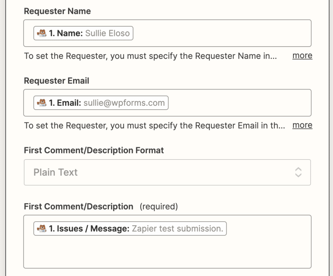This screenshot has width=333, height=276.
Task: Select the "Email: sullie@wpforms.com" mapped pill
Action: tap(101, 103)
